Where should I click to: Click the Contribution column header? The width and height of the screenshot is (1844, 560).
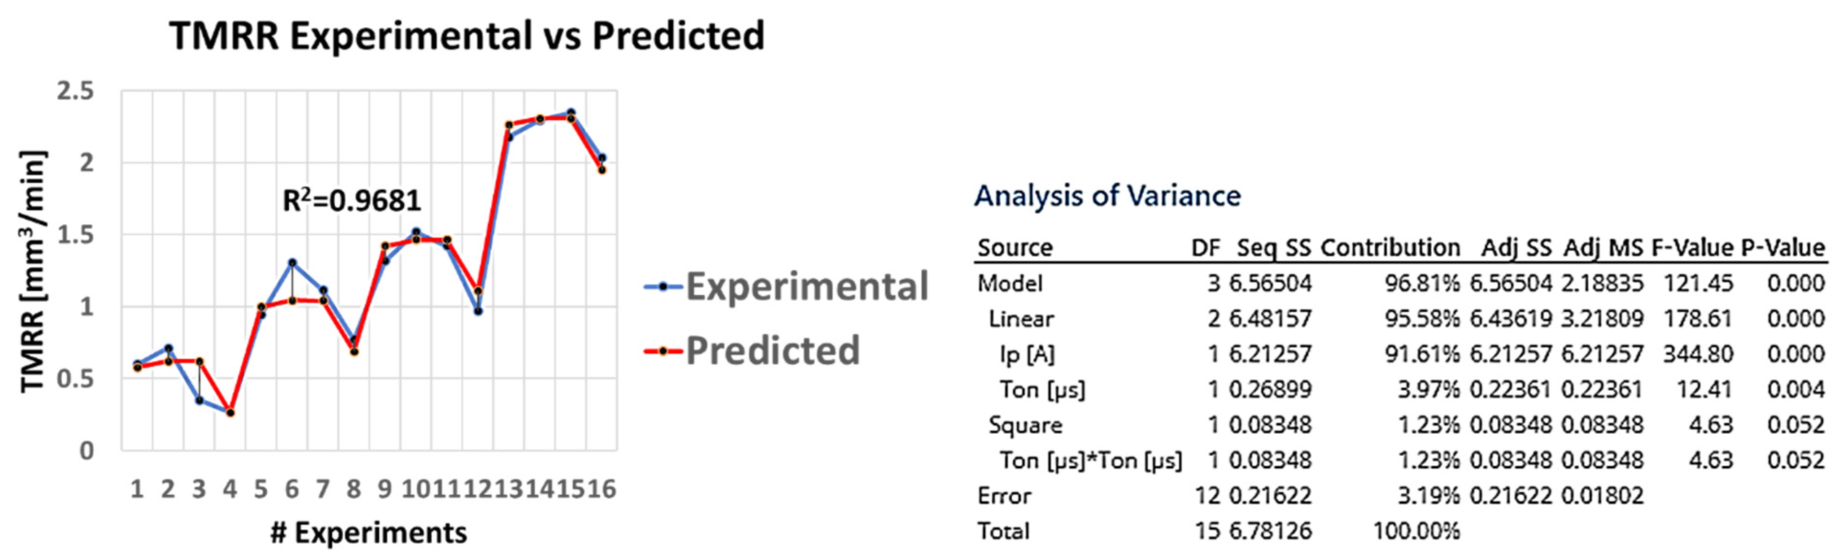tap(1390, 248)
